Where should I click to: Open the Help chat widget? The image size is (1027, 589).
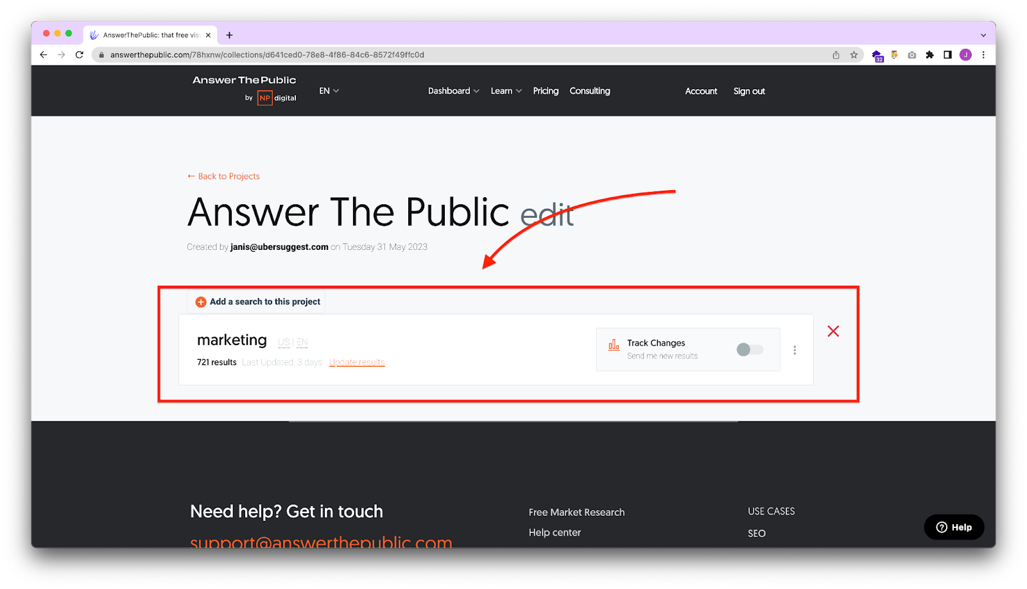954,527
